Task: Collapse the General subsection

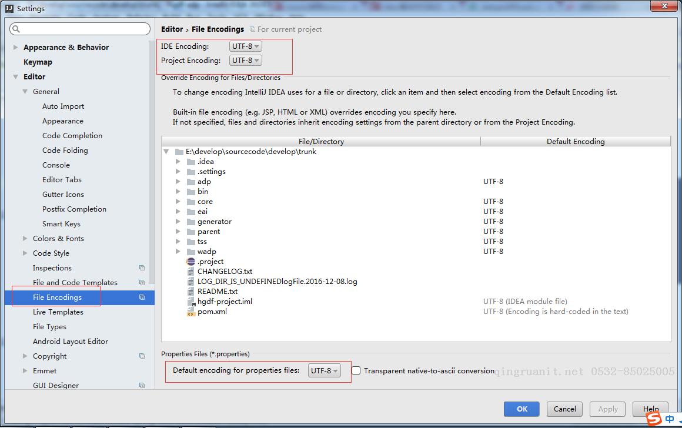Action: coord(25,91)
